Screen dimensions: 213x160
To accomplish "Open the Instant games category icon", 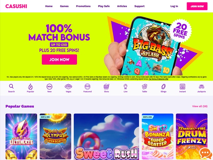I will (x=182, y=86).
